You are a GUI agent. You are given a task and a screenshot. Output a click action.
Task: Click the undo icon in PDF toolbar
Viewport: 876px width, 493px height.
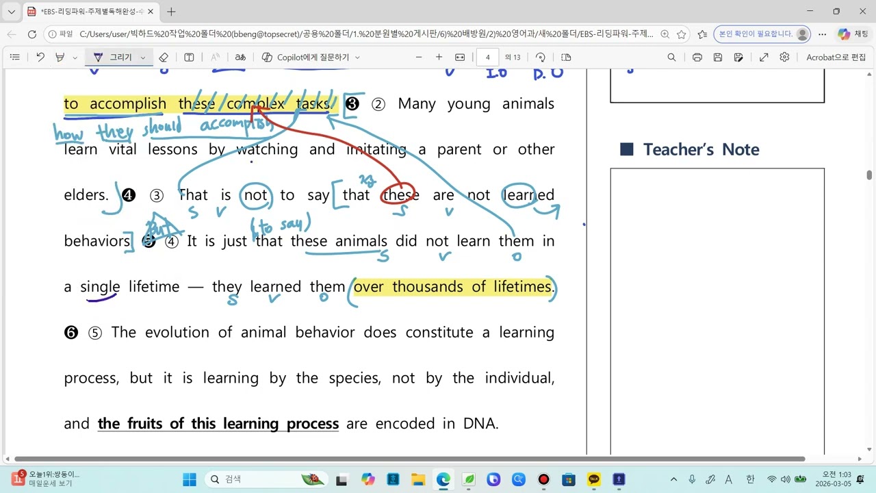click(40, 58)
